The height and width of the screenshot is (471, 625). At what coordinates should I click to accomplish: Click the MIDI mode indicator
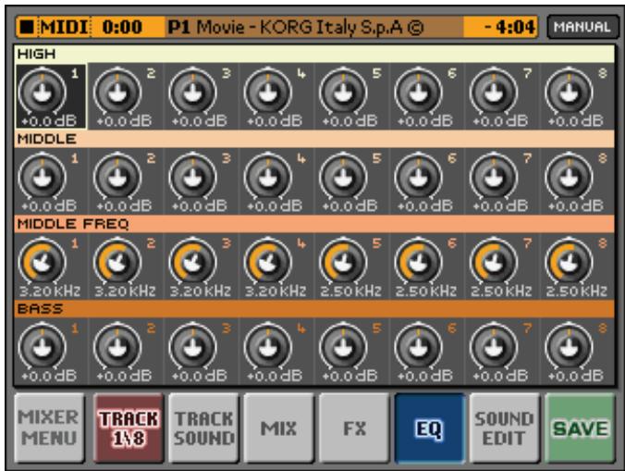[64, 27]
